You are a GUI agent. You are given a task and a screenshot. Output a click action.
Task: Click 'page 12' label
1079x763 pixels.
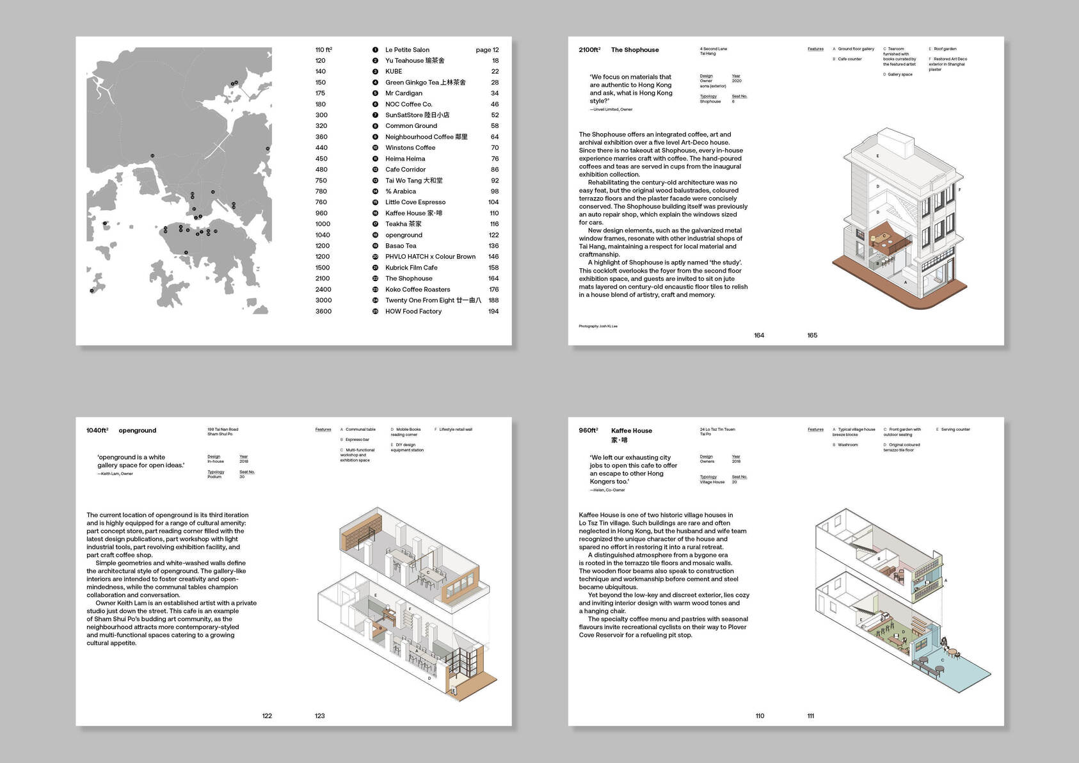(x=487, y=50)
